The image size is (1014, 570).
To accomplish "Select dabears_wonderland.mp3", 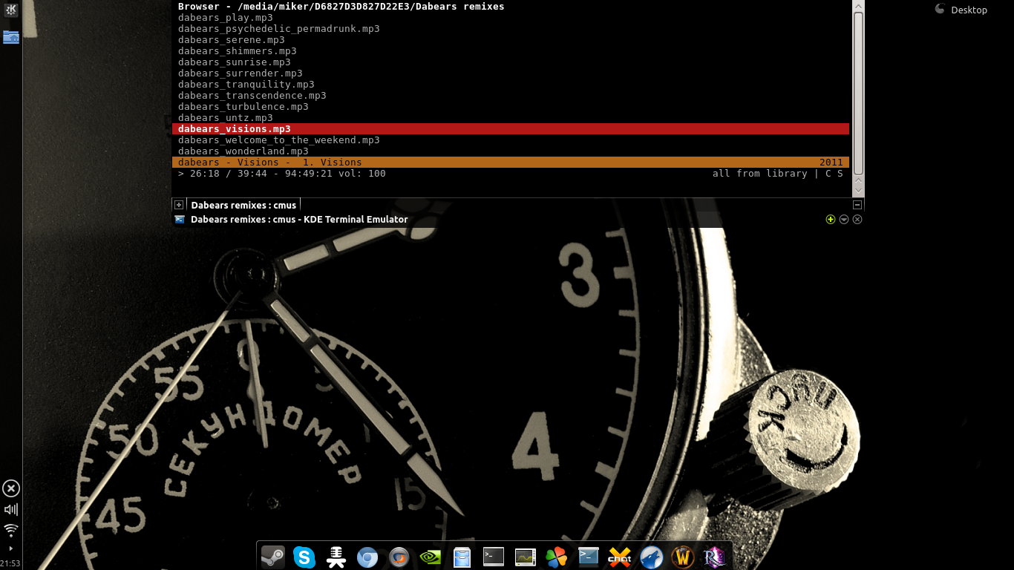I will [243, 151].
